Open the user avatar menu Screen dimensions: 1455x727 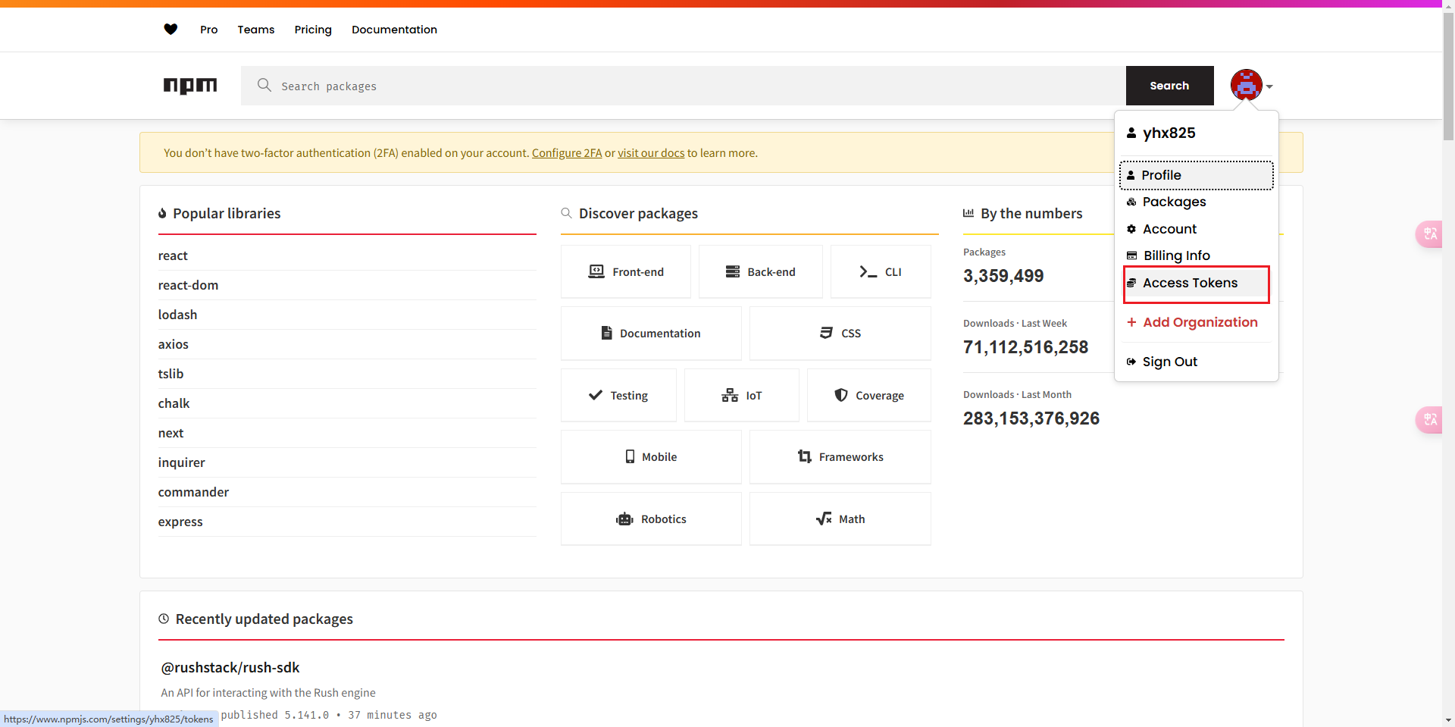tap(1250, 86)
